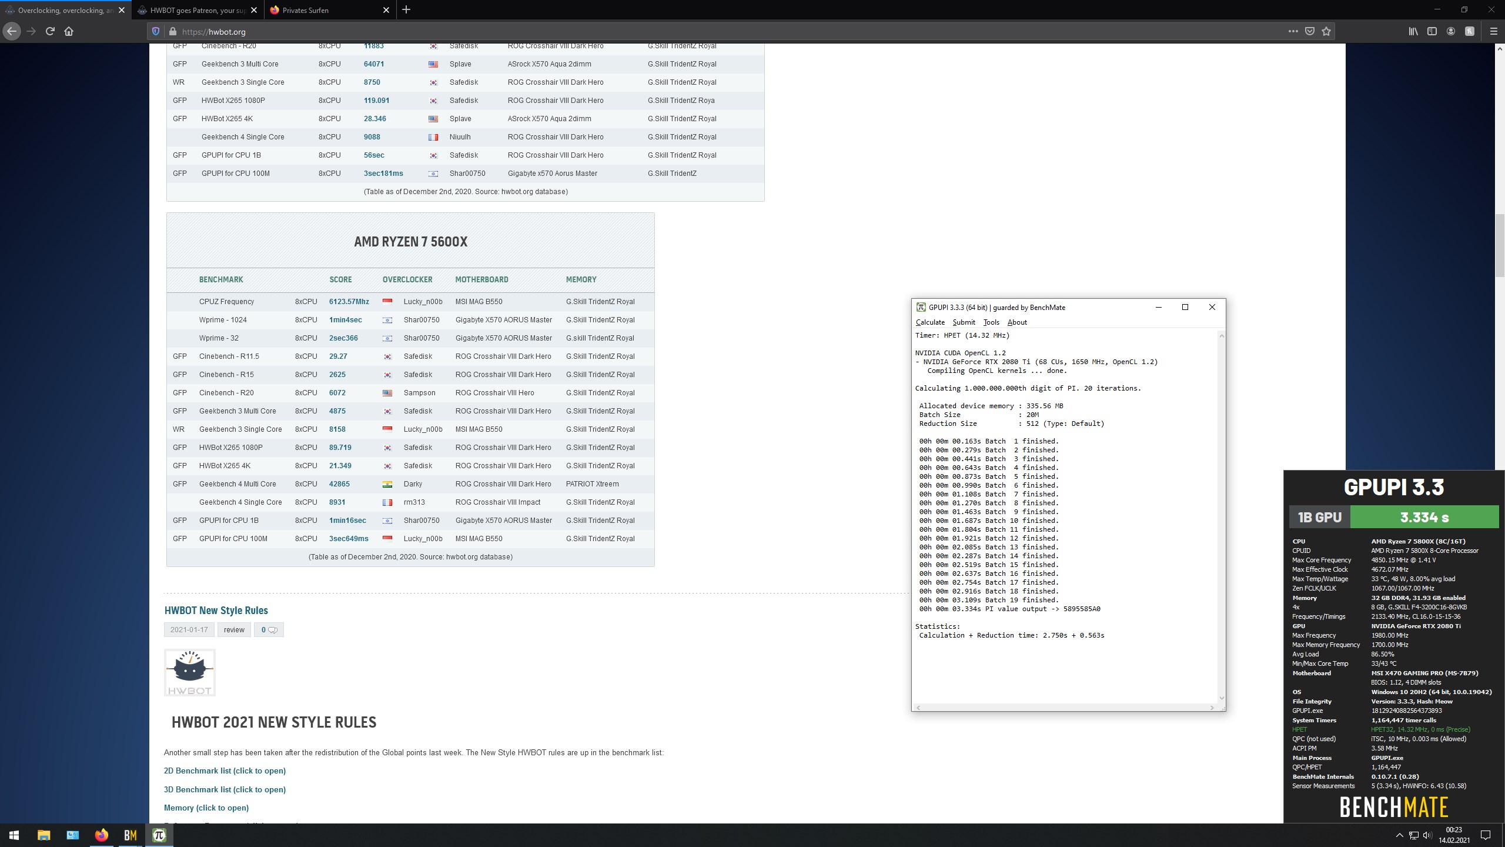Open the Calculate menu in GPUPI

tap(930, 322)
